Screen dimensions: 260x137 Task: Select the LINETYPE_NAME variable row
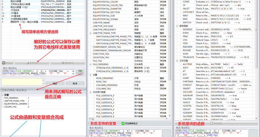tap(128, 23)
